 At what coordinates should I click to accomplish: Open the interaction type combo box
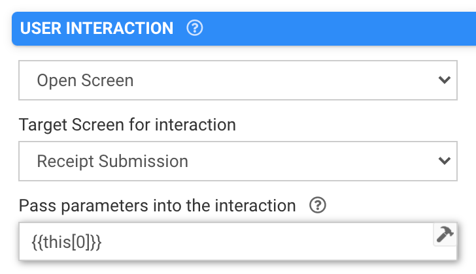(x=237, y=81)
